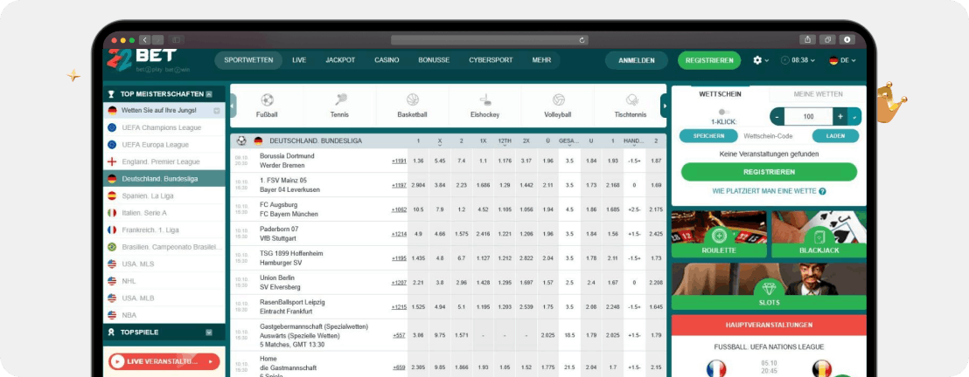Switch to the Meine Wetten tab
The width and height of the screenshot is (969, 377).
tap(818, 93)
